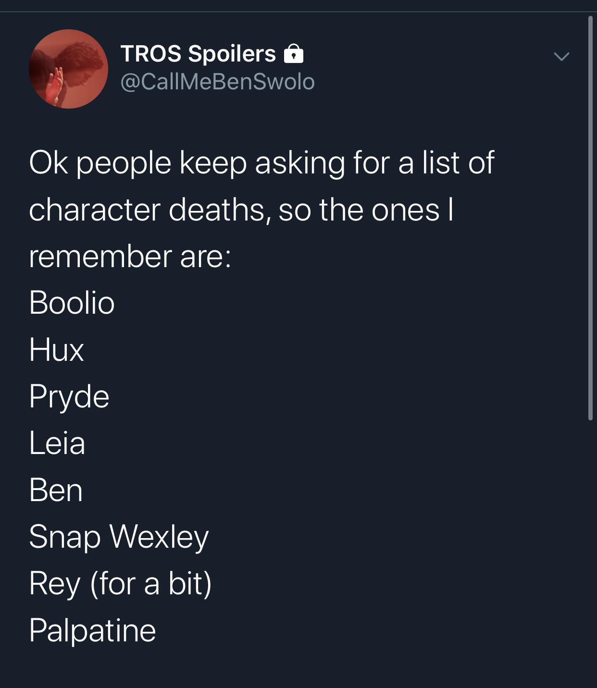Click the name Hux in the list

click(x=56, y=349)
